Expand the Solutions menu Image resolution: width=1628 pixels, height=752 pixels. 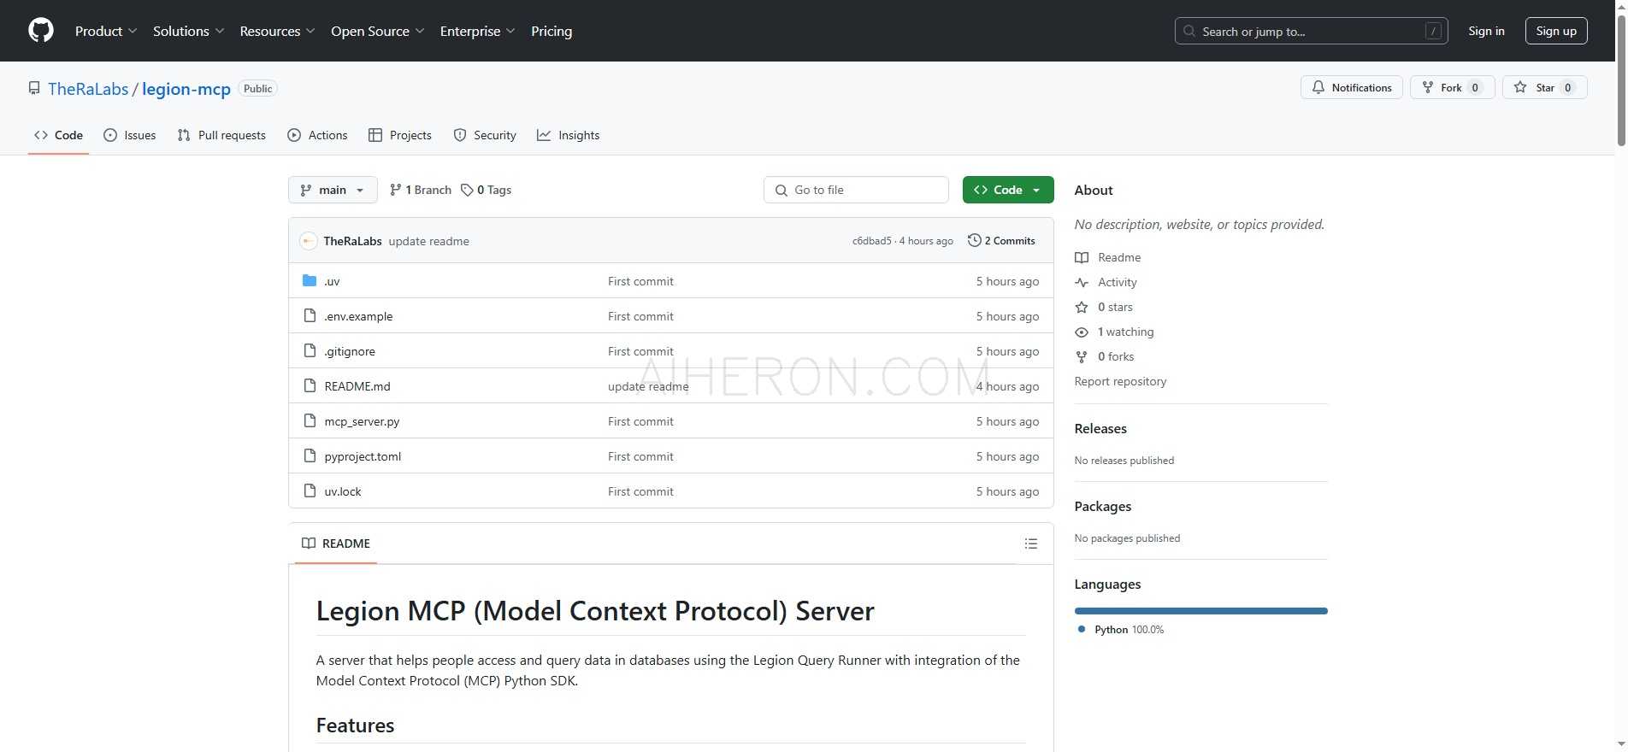[x=189, y=31]
